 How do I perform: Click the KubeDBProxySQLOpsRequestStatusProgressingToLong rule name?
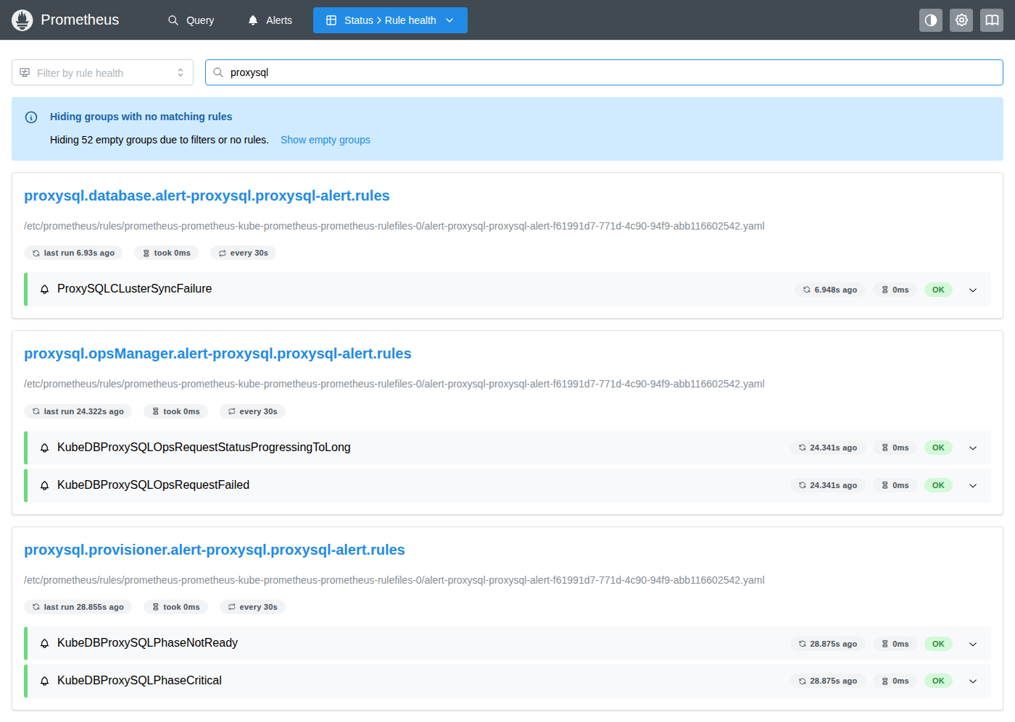[204, 448]
